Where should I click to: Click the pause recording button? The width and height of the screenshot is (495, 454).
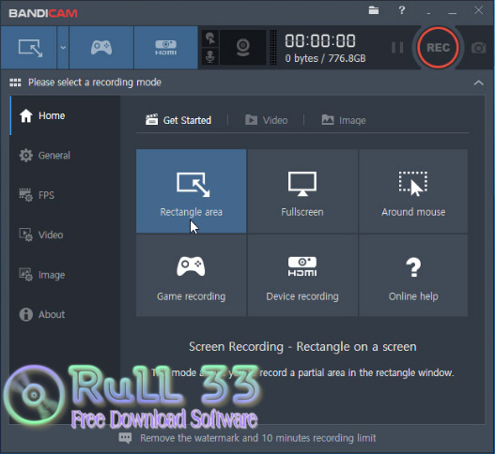point(397,48)
